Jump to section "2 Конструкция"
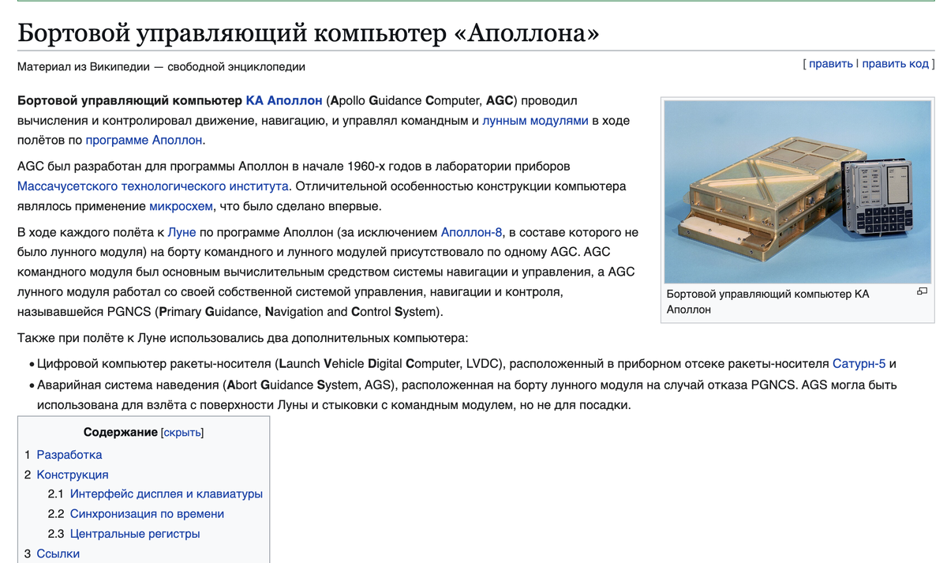Viewport: 947px width, 563px height. (66, 475)
